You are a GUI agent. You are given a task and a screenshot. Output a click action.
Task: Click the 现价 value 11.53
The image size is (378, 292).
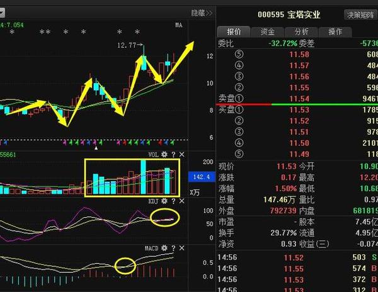coord(287,166)
